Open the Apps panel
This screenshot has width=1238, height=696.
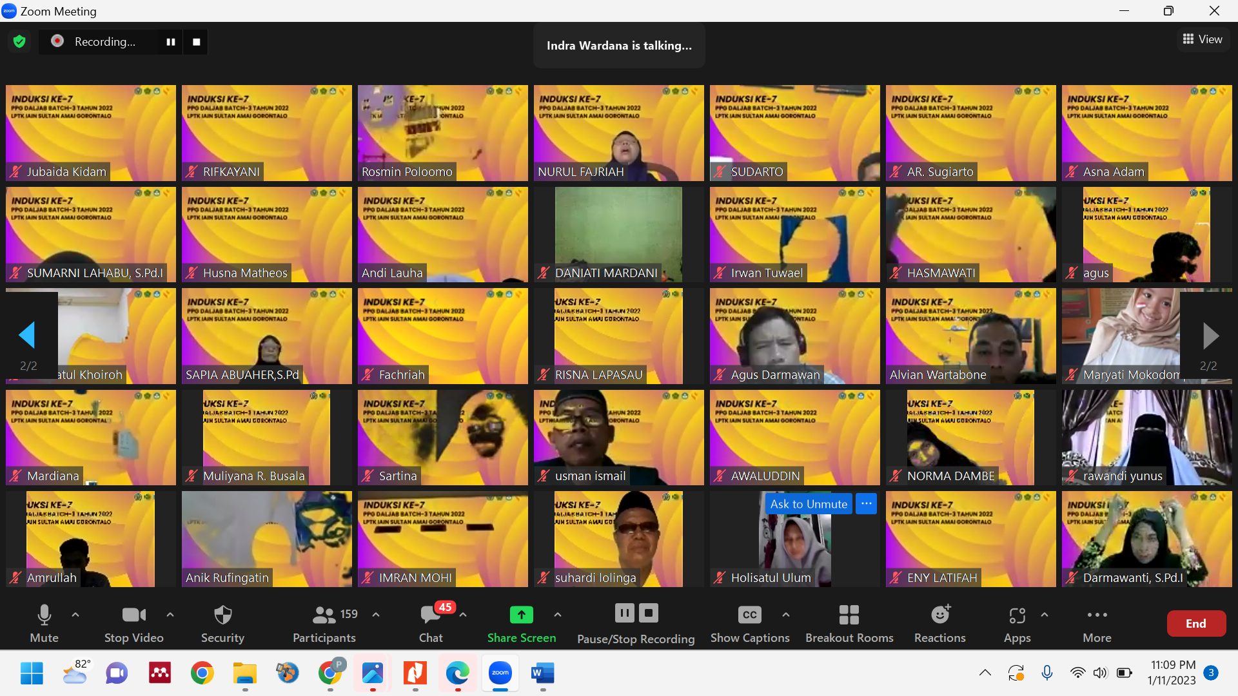[1017, 623]
